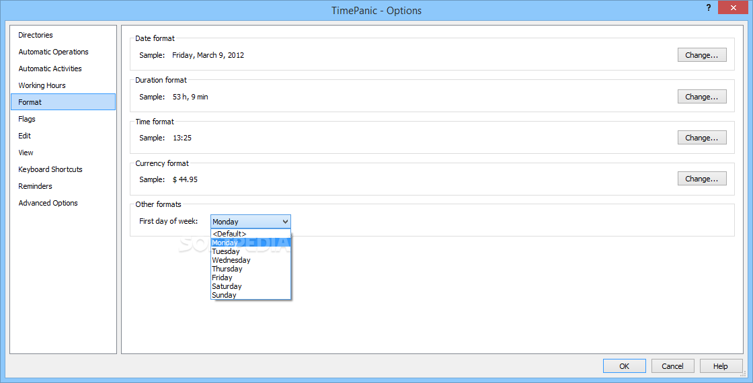Change the date format
The height and width of the screenshot is (383, 753).
(x=702, y=55)
